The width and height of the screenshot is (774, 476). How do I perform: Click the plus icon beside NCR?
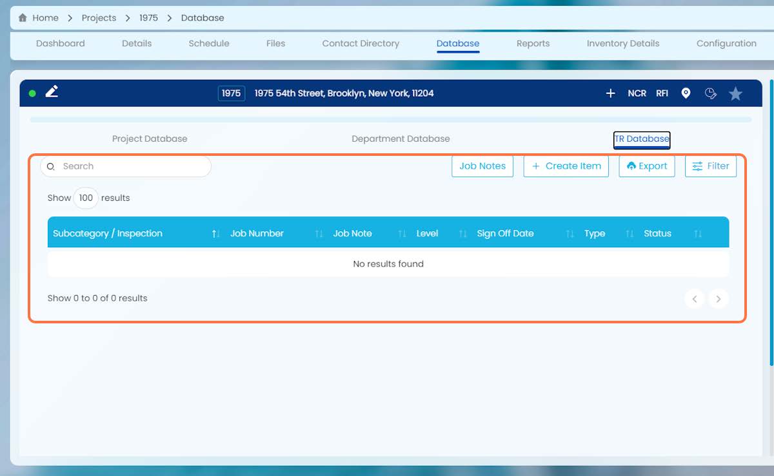coord(611,93)
